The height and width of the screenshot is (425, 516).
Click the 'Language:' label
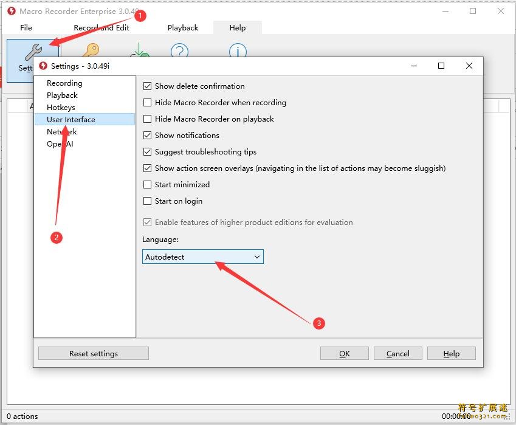pos(160,240)
